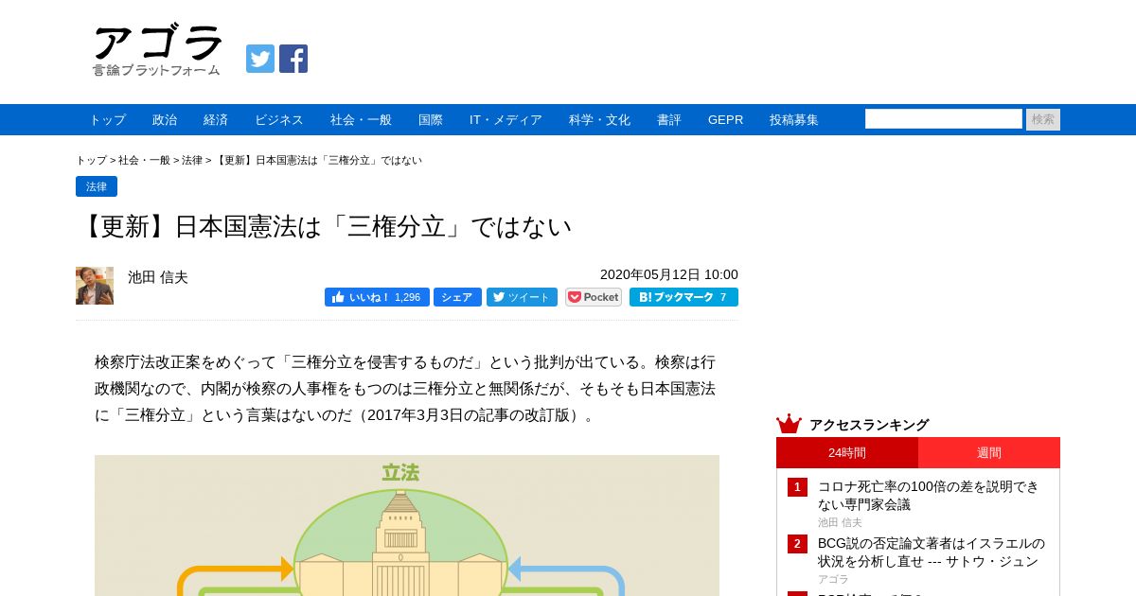Viewport: 1136px width, 596px height.
Task: Click the number 2 ranking badge
Action: coord(797,544)
